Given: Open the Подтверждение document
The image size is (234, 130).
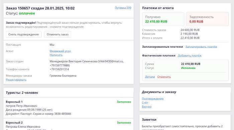Looking at the screenshot, I should (153, 99).
